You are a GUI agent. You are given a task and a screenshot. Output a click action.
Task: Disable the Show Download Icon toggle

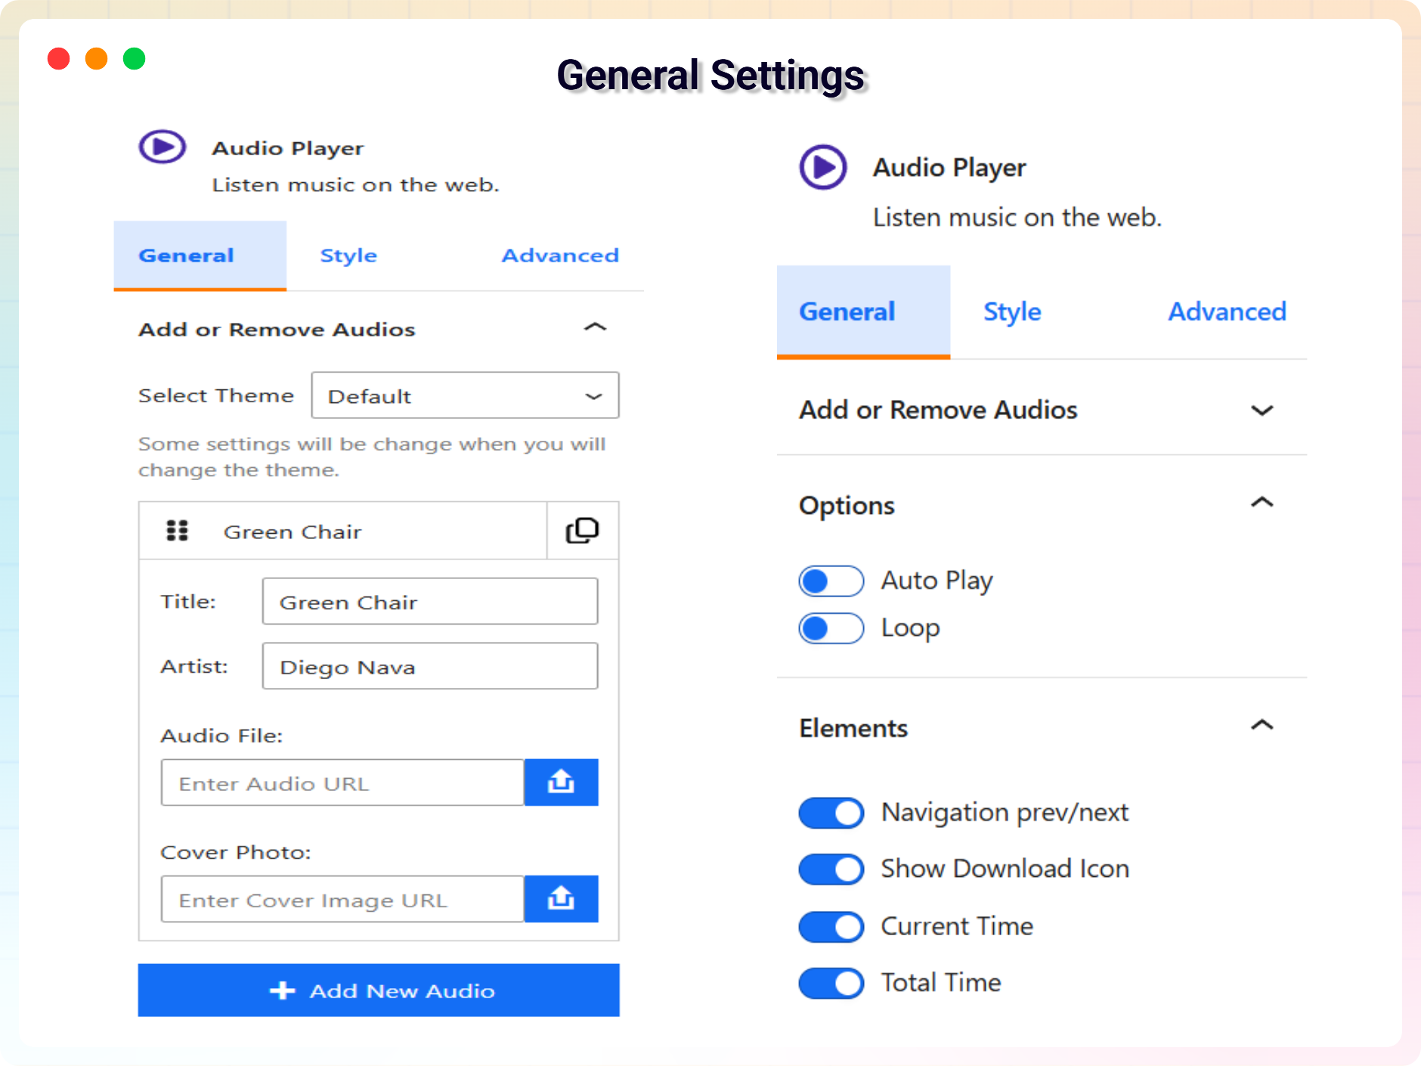tap(831, 869)
